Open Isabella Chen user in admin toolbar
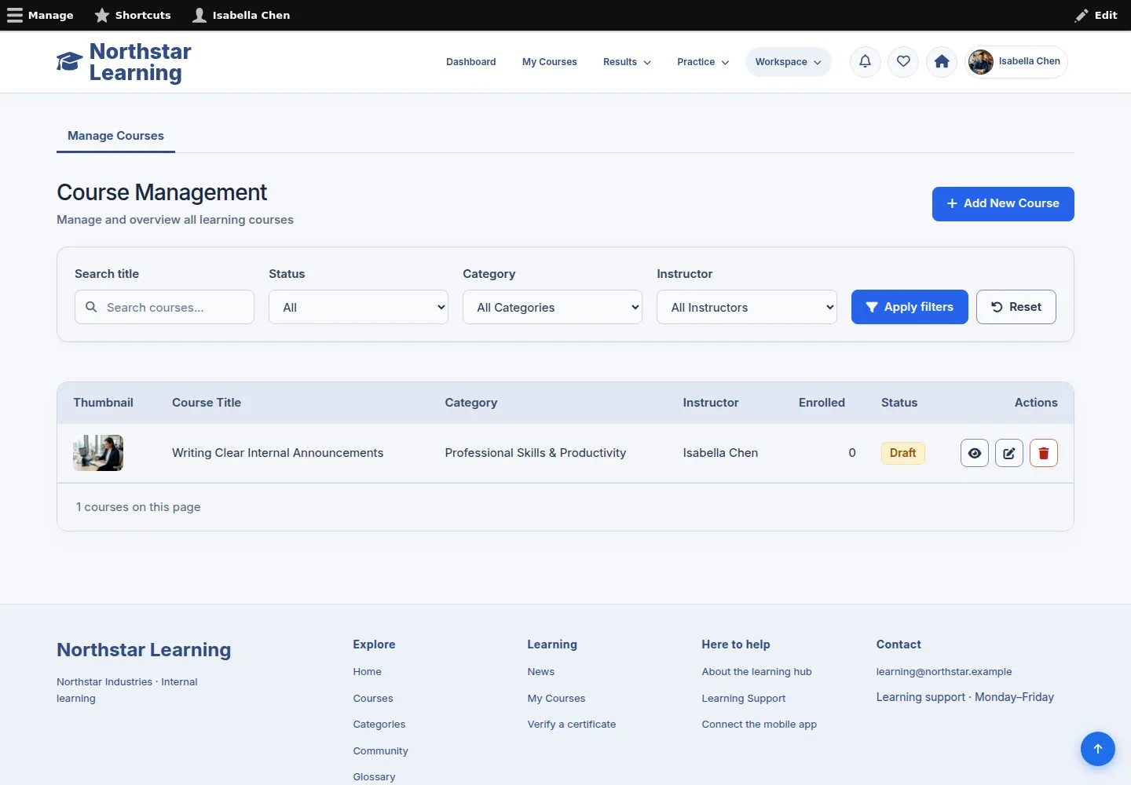 [241, 15]
